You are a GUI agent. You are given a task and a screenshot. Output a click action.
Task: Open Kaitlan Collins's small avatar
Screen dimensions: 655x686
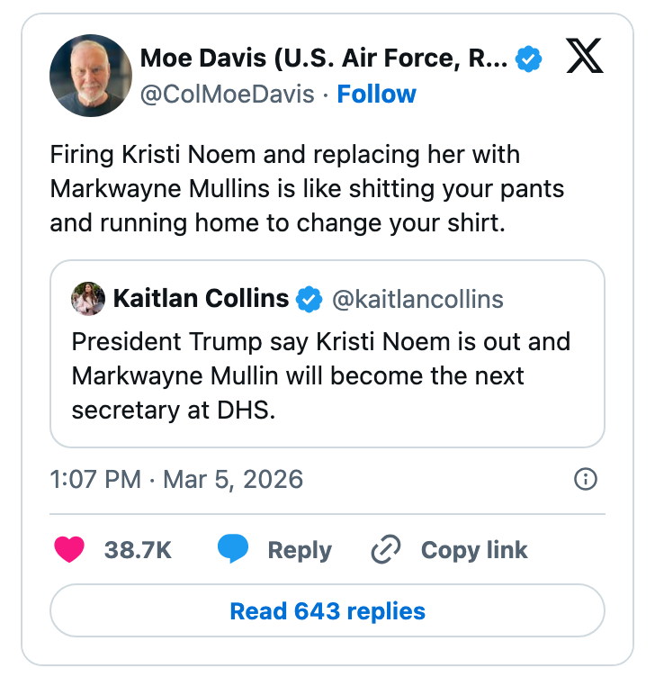pyautogui.click(x=88, y=299)
